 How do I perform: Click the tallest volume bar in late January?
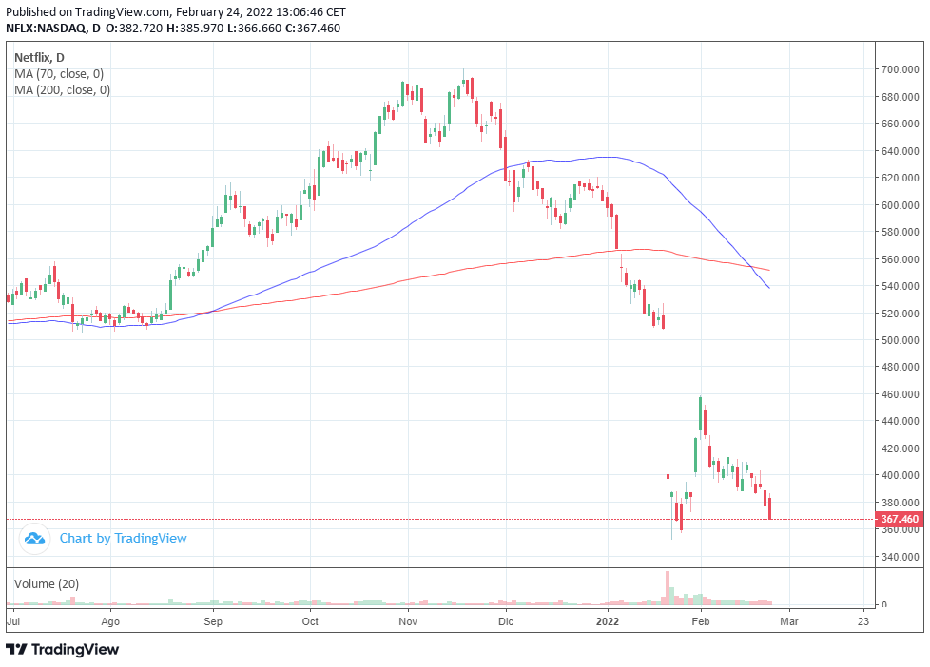(x=668, y=587)
